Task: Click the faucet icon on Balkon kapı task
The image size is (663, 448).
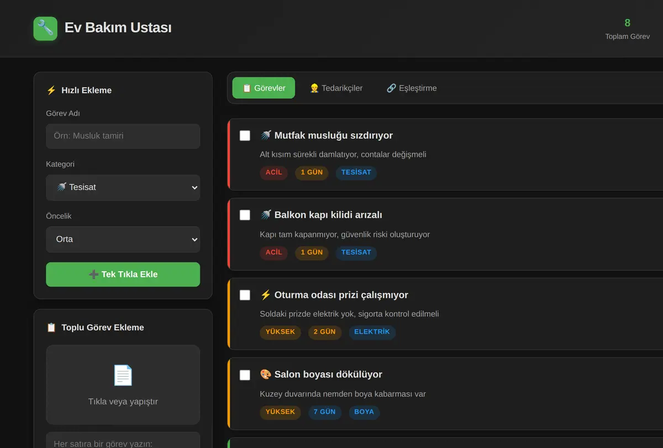Action: pyautogui.click(x=266, y=215)
